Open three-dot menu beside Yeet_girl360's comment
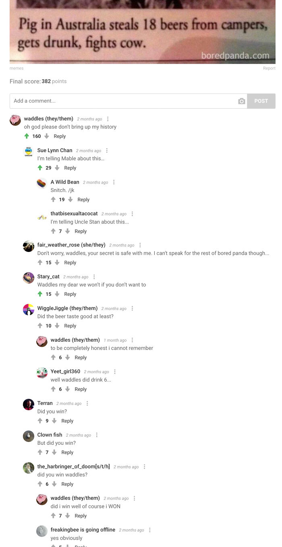 [x=115, y=372]
